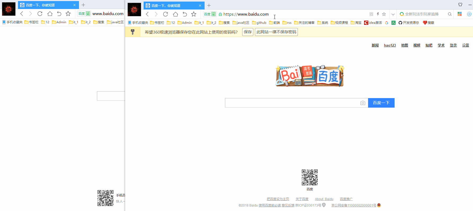Image resolution: width=473 pixels, height=211 pixels.
Task: Click the camera image-search icon
Action: click(x=363, y=103)
